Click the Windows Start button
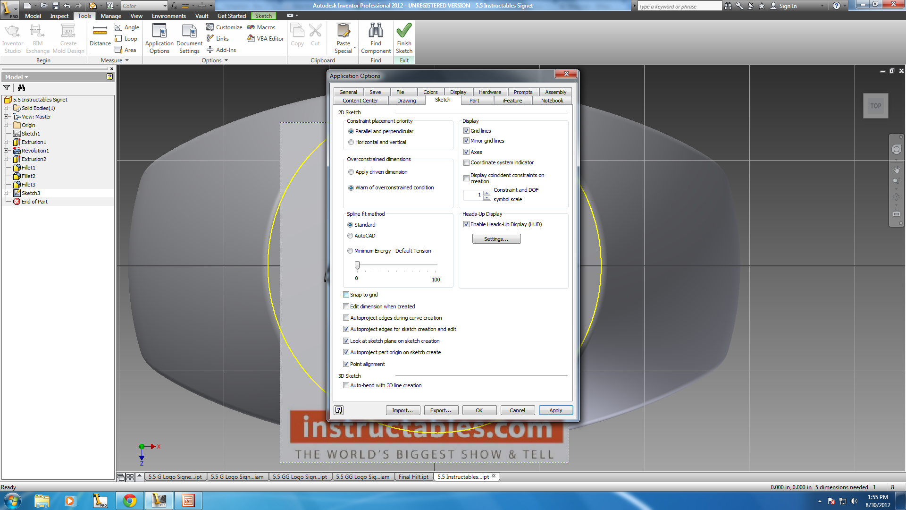Screen dimensions: 906x510 pyautogui.click(x=13, y=501)
